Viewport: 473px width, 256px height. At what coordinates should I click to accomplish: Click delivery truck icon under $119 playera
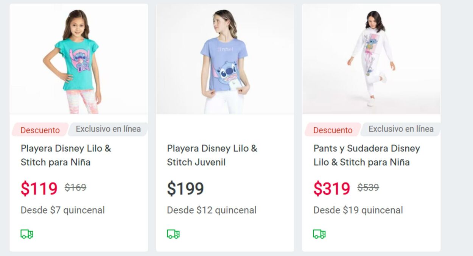coord(27,234)
